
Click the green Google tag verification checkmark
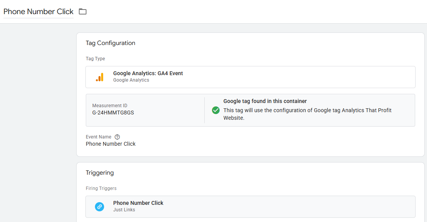(215, 110)
